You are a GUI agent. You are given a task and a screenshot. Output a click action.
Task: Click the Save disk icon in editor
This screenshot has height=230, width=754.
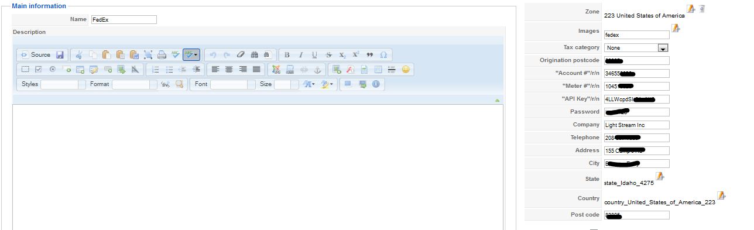coord(60,55)
